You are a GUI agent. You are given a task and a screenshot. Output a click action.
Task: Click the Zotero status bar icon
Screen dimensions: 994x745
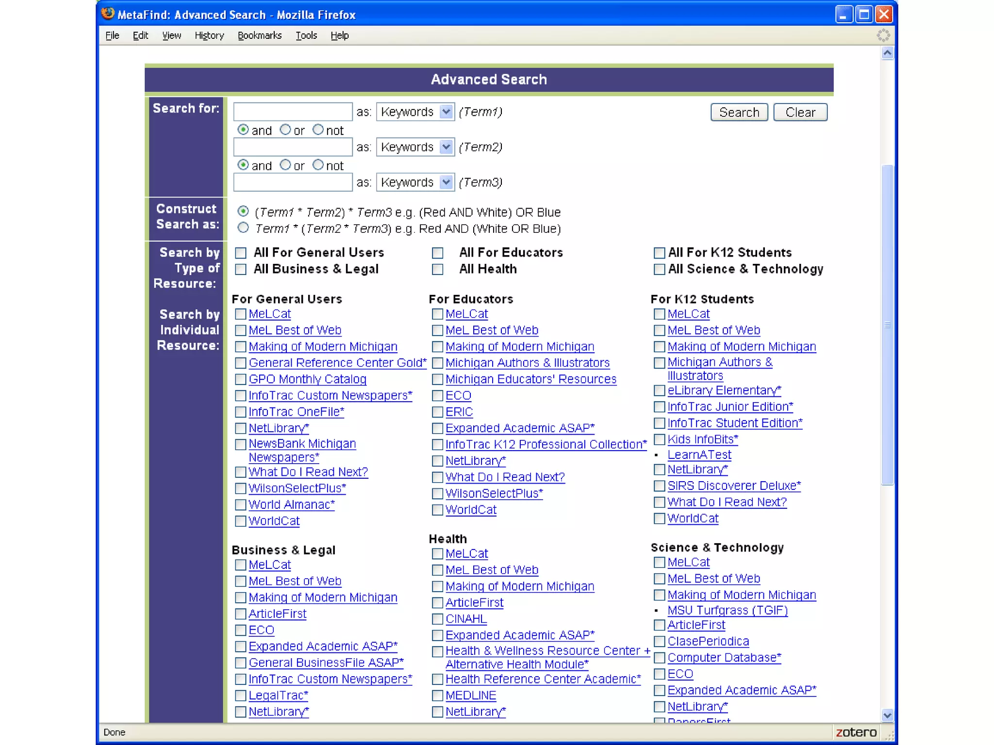[856, 732]
